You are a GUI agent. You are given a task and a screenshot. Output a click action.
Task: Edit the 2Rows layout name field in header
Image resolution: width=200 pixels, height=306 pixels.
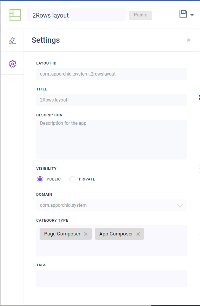77,15
